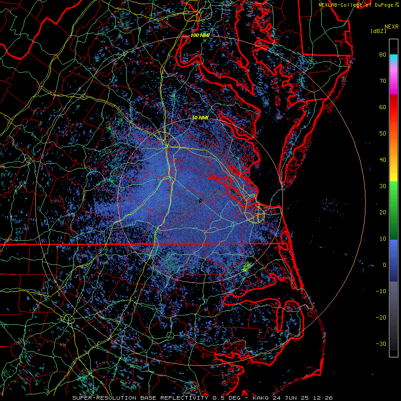Click the 60 dBZ scale value
The height and width of the screenshot is (401, 401).
383,107
